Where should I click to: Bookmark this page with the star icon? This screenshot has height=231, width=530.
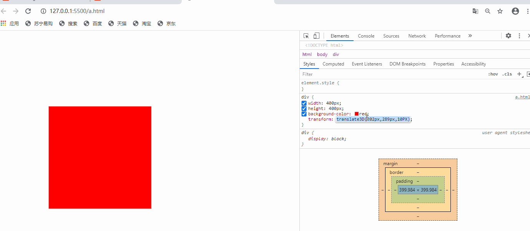pos(500,11)
